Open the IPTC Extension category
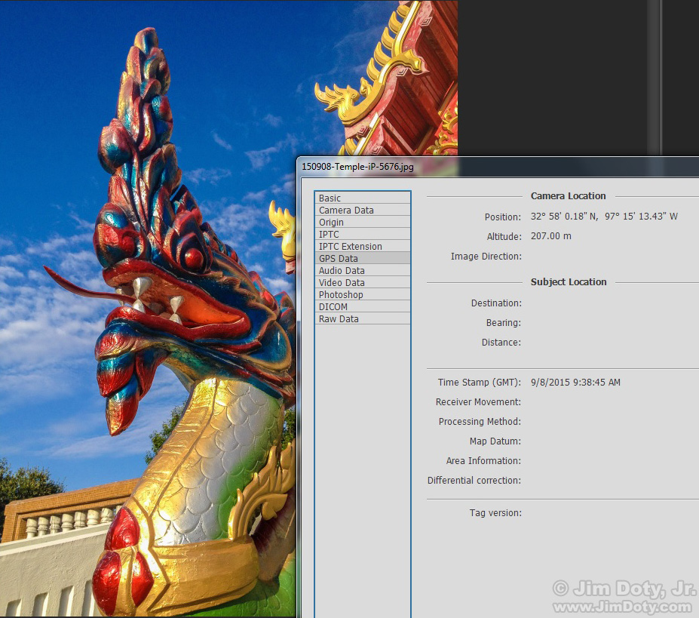Image resolution: width=699 pixels, height=618 pixels. pos(363,246)
